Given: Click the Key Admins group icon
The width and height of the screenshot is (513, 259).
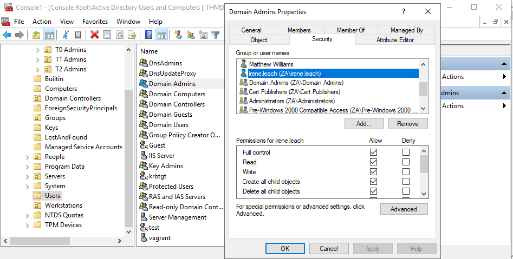Looking at the screenshot, I should 144,165.
